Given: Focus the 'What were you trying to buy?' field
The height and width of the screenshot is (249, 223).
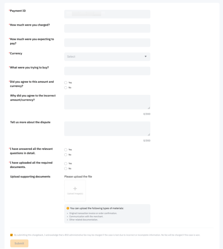Looking at the screenshot, I should pos(107,71).
